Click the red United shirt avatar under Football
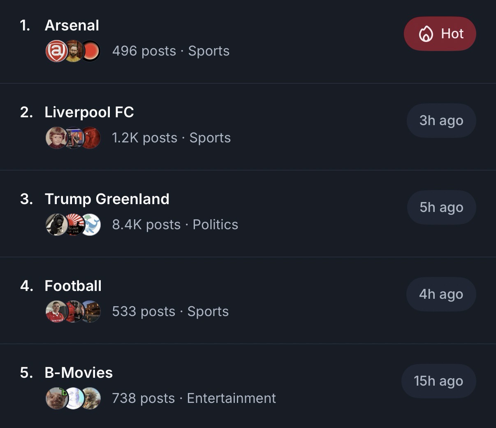The height and width of the screenshot is (428, 496). tap(56, 312)
